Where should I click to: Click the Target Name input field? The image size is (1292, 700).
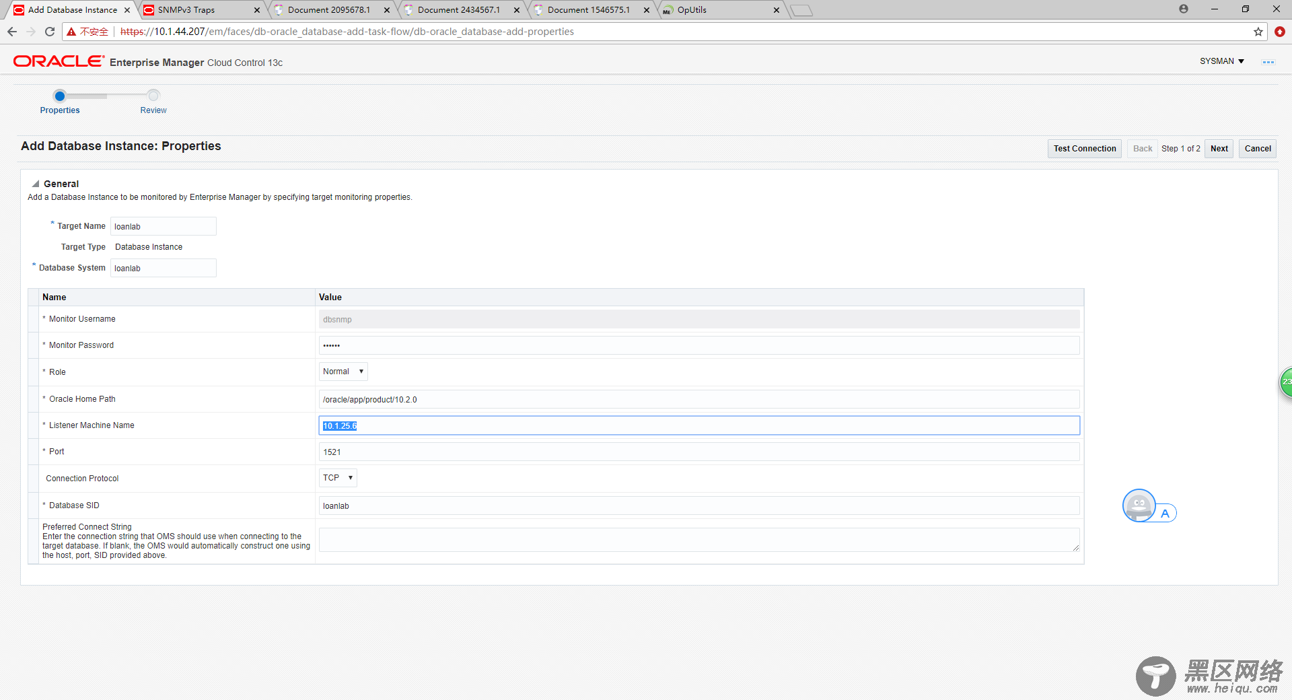point(164,226)
